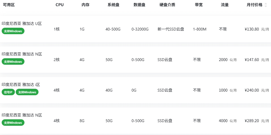Image resolution: width=271 pixels, height=135 pixels.
Task: Select the 印度尼西亚 雅加达 U区 zone name
Action: tap(22, 24)
